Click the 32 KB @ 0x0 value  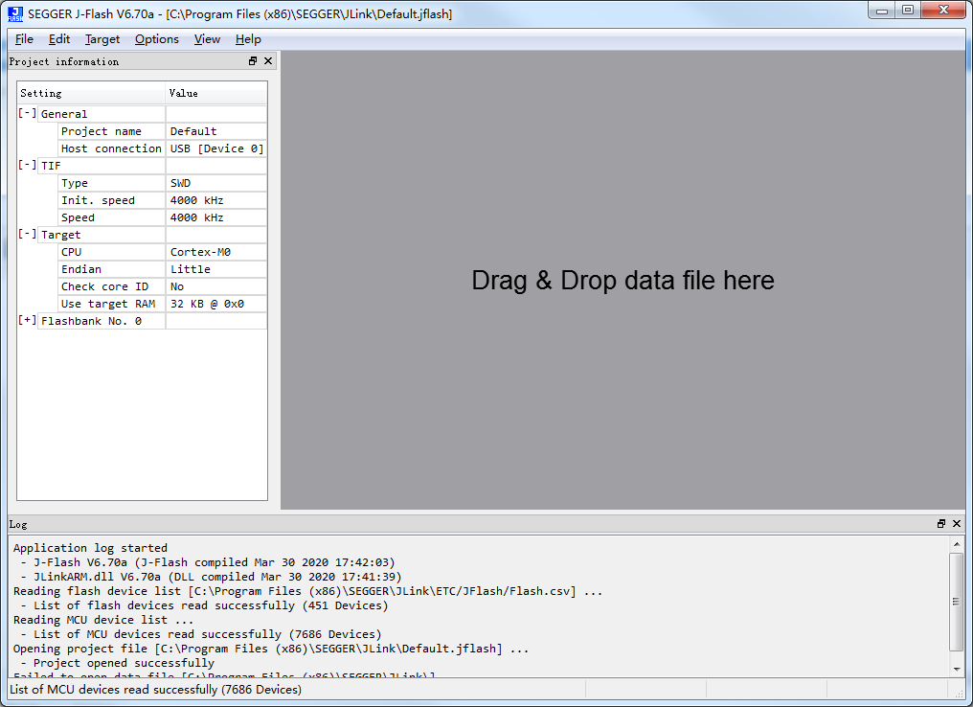pyautogui.click(x=216, y=304)
